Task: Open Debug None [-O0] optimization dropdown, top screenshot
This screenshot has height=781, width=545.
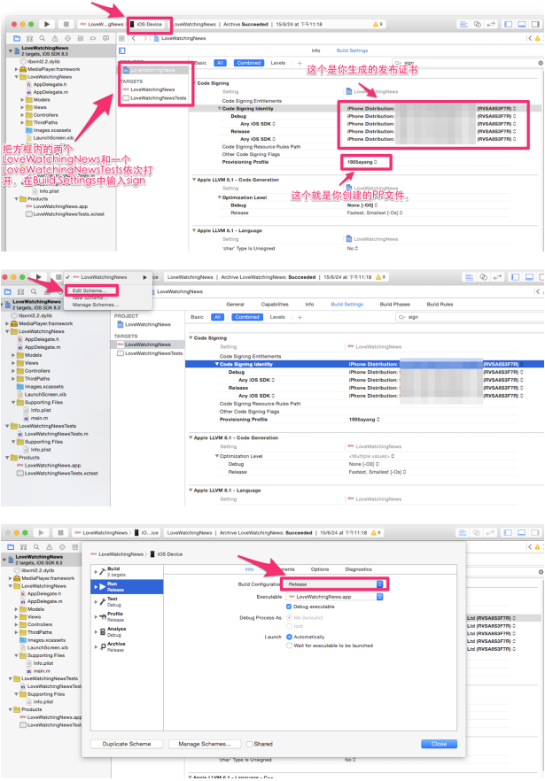Action: pos(362,205)
